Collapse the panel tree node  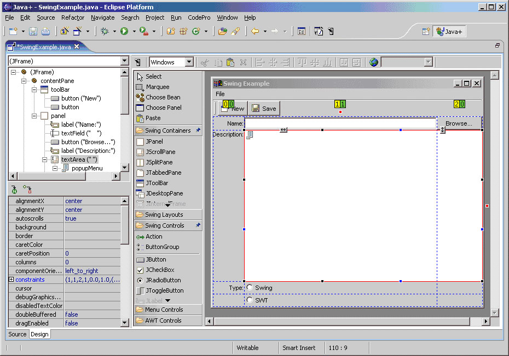pyautogui.click(x=34, y=116)
